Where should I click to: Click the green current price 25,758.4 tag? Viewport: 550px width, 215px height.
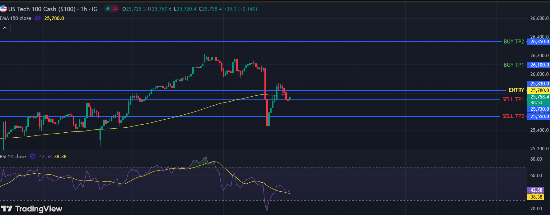(539, 97)
